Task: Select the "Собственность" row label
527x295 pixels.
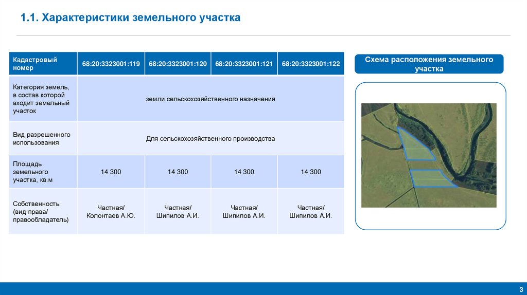Action: coord(43,211)
